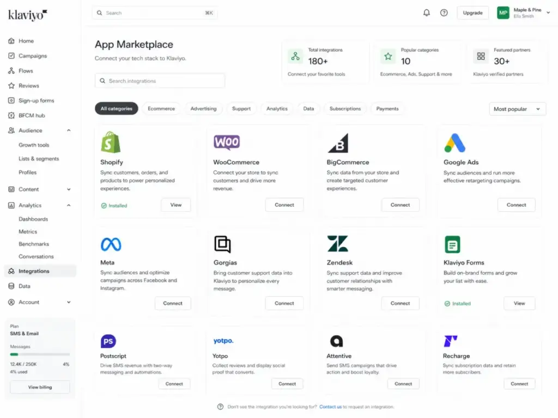The image size is (558, 418).
Task: Click the Home icon in sidebar
Action: point(11,41)
